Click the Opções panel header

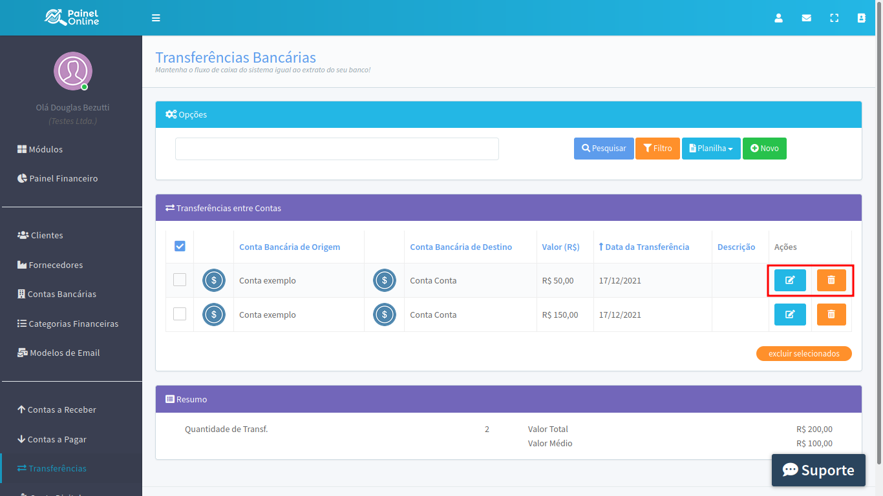pos(509,114)
